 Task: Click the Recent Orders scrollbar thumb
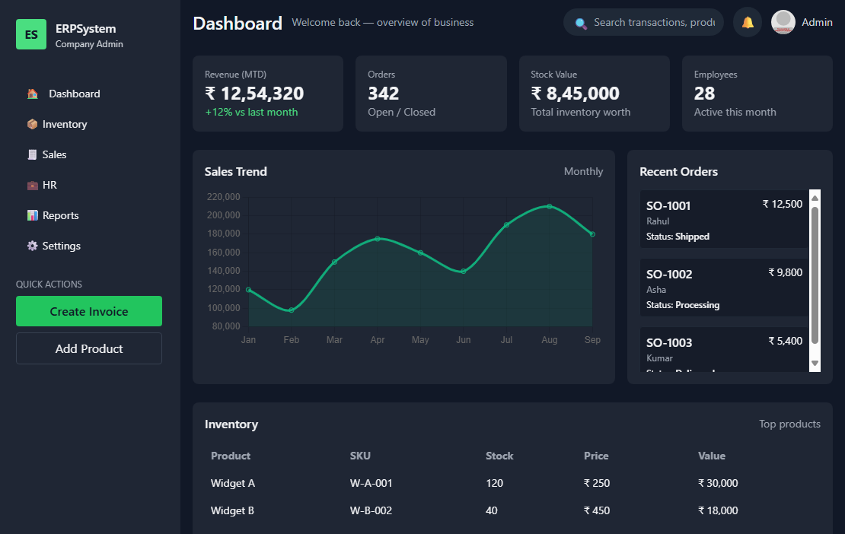pyautogui.click(x=815, y=274)
